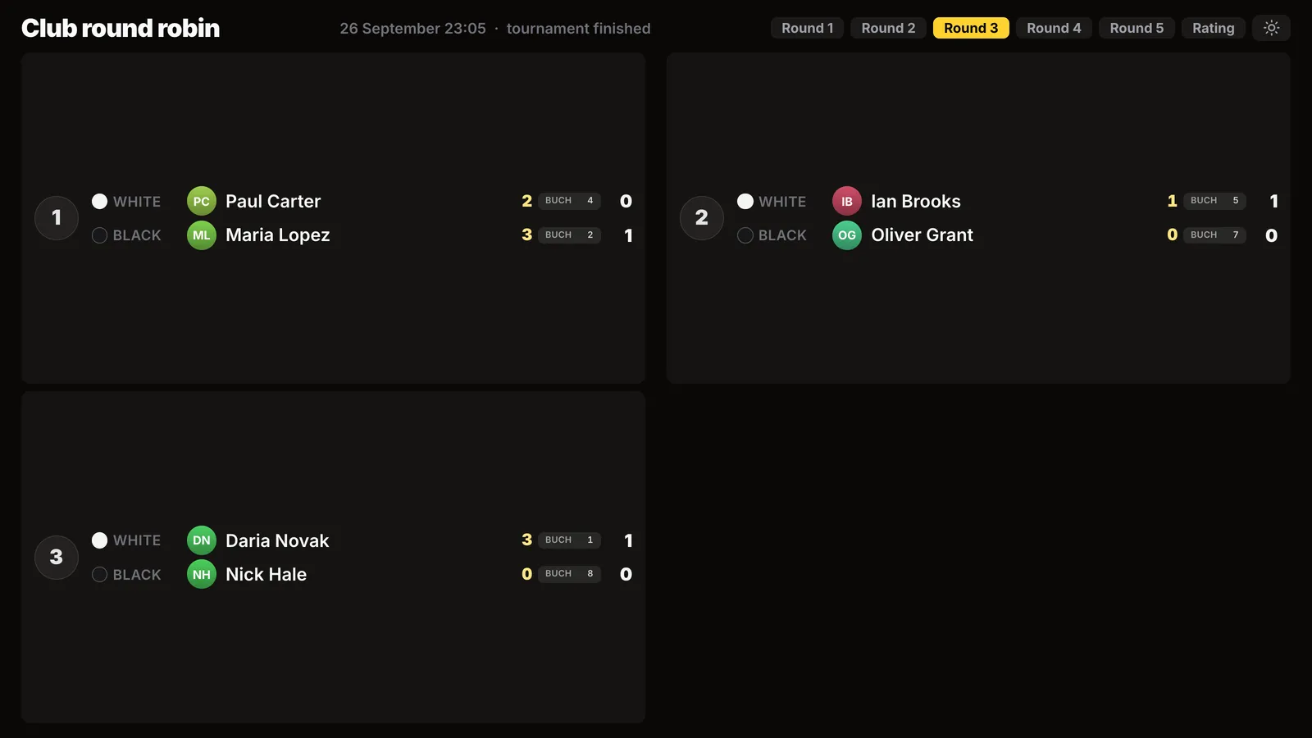The height and width of the screenshot is (738, 1312).
Task: Open Nick Hale's player name
Action: click(266, 574)
